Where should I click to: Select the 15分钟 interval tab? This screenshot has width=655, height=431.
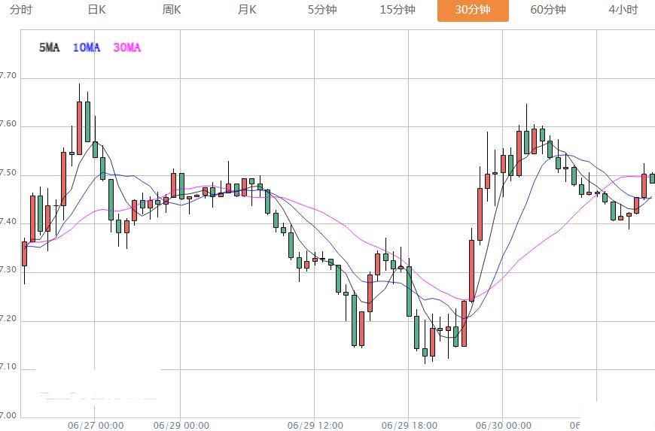pos(398,10)
